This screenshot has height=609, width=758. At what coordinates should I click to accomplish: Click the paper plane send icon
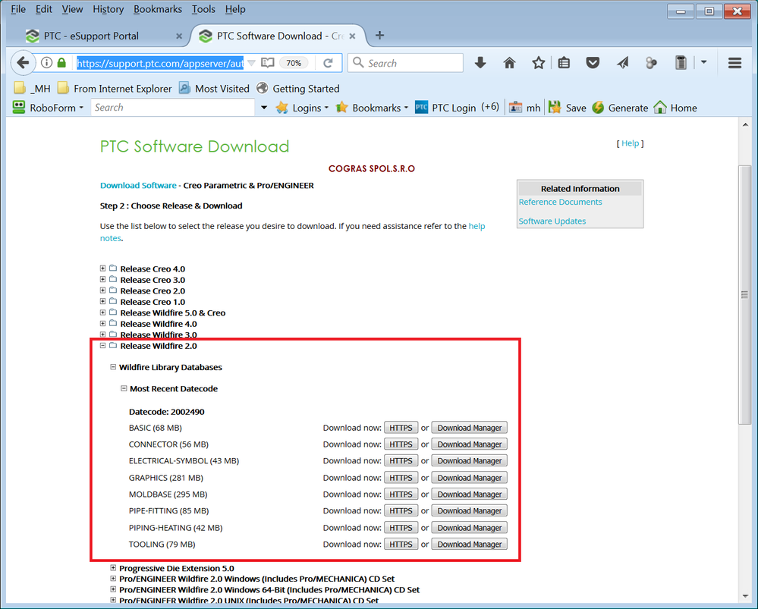[623, 63]
